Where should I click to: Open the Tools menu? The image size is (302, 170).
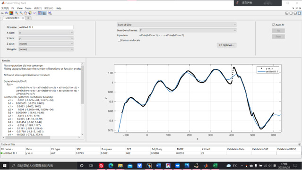pos(28,8)
